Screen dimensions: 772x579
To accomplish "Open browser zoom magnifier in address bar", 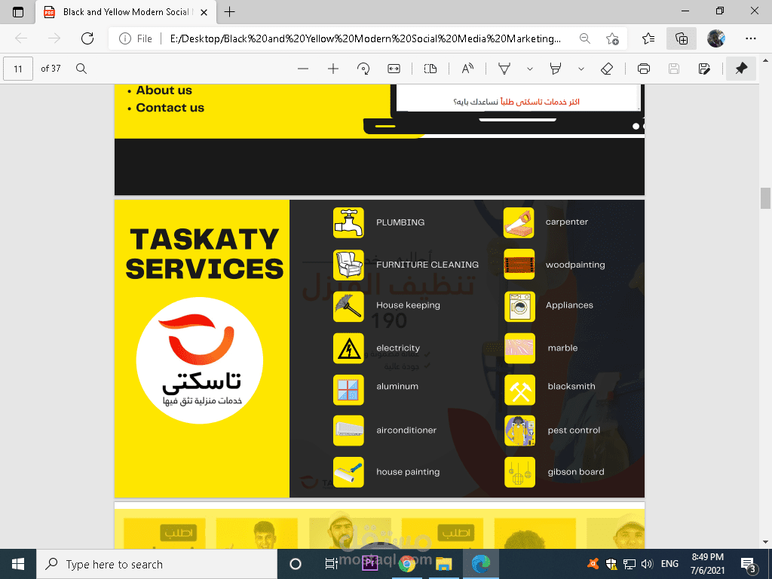I will (584, 38).
